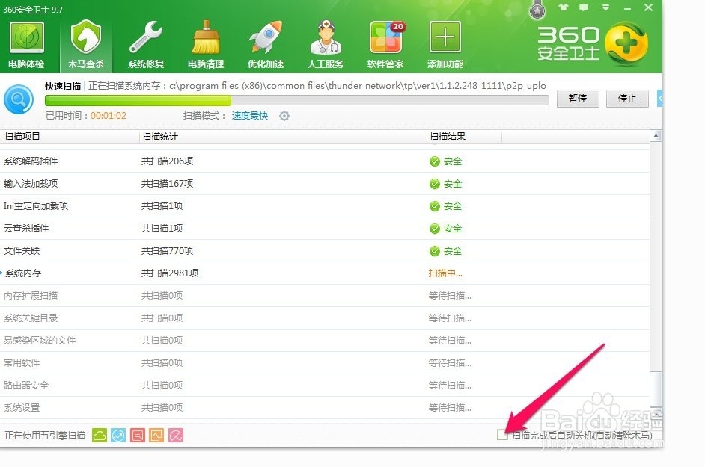This screenshot has height=467, width=705.
Task: Click 共扫描2981项 statistic
Action: [x=169, y=273]
